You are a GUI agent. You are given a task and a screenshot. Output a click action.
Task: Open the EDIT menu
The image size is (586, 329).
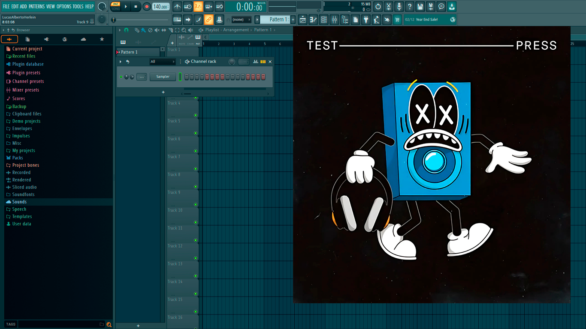15,6
